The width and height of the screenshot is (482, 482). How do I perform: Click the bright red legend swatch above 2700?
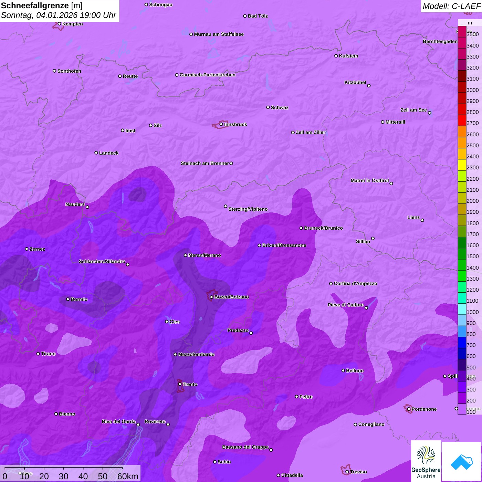click(462, 120)
